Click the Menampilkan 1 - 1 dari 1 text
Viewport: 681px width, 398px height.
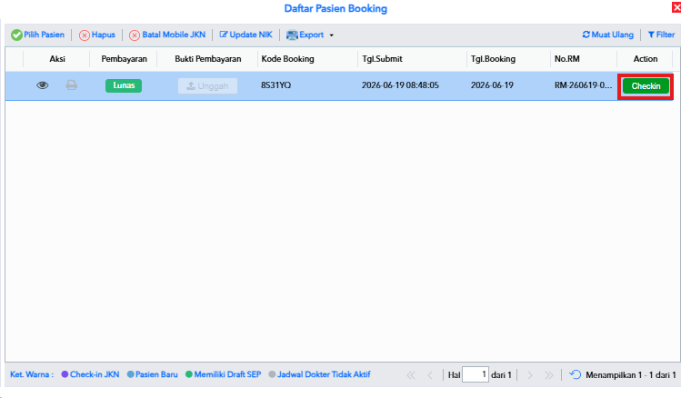coord(631,374)
